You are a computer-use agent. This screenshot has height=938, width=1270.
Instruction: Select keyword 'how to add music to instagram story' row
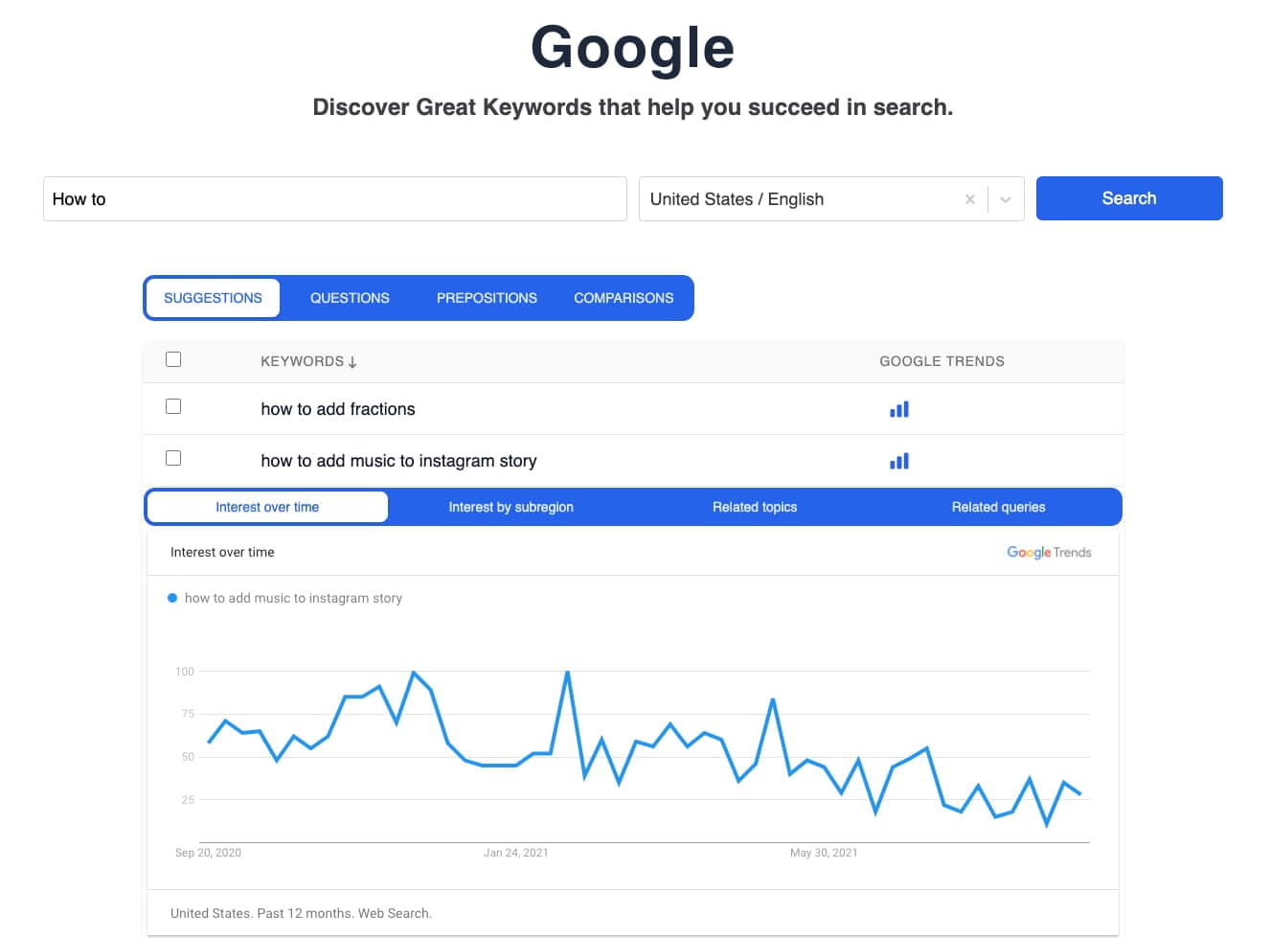pos(632,461)
